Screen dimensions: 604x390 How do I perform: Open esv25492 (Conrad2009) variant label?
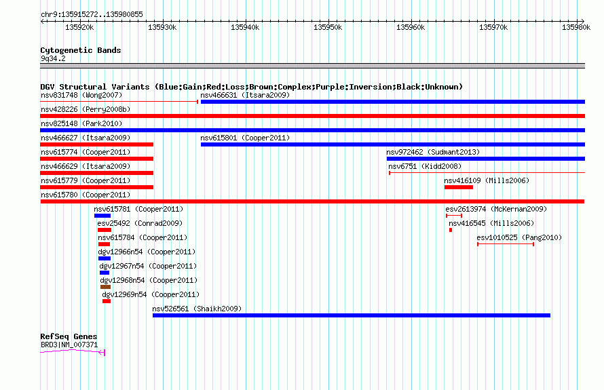(x=140, y=223)
